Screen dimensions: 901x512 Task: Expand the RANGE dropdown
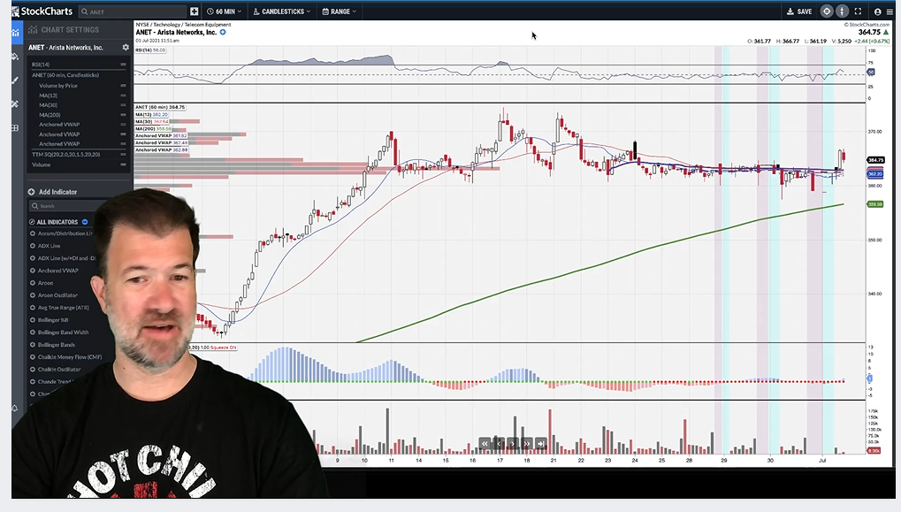340,11
